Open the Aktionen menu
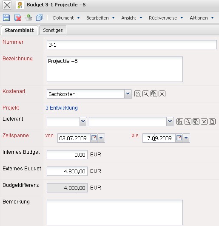Viewport: 219px width, 226px height. pos(202,18)
